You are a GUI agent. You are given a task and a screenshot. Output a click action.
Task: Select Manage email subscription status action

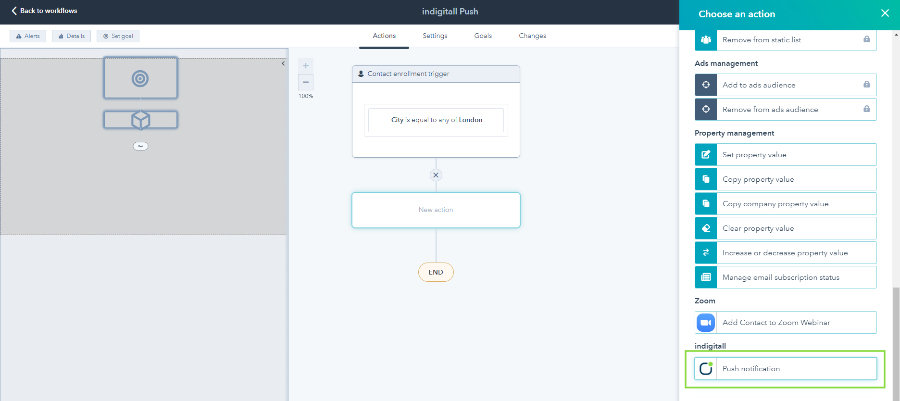(786, 277)
